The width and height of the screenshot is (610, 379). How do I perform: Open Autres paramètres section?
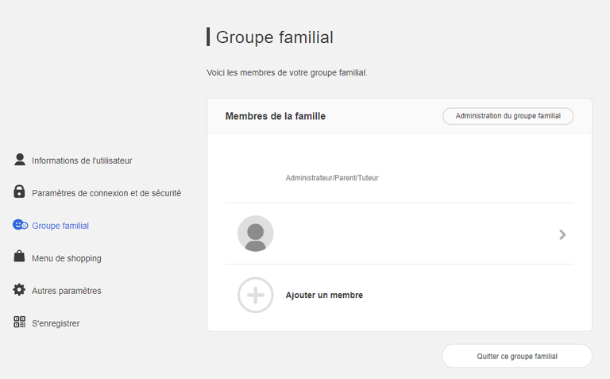click(67, 291)
